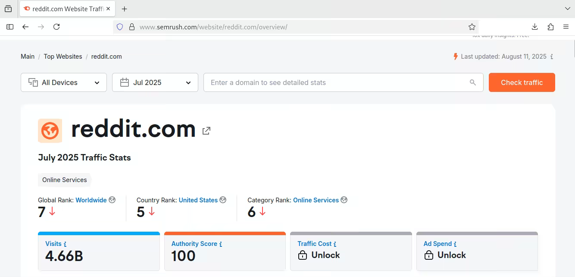Open the Extensions puzzle icon
The height and width of the screenshot is (277, 575).
pyautogui.click(x=550, y=27)
